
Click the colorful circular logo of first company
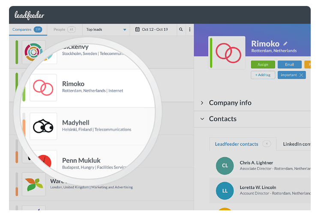coord(33,52)
